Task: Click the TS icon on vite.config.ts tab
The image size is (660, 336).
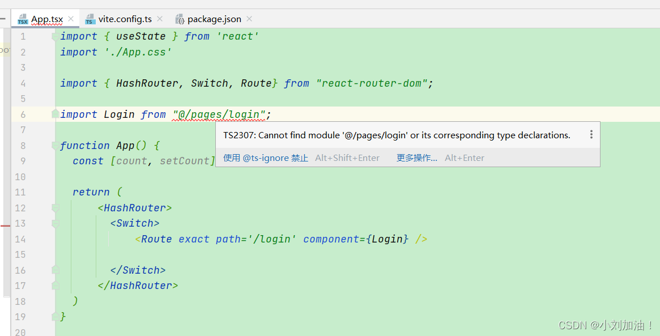Action: click(x=90, y=19)
